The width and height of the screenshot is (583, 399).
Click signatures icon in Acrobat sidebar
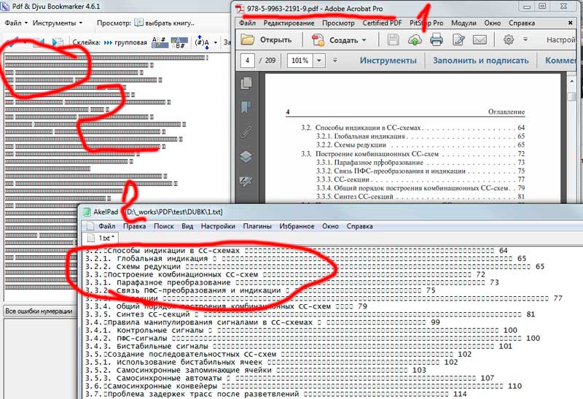coord(246,182)
